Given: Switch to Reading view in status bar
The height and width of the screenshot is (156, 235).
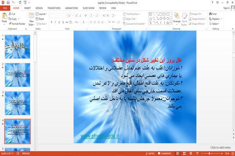Looking at the screenshot, I should tap(191, 153).
